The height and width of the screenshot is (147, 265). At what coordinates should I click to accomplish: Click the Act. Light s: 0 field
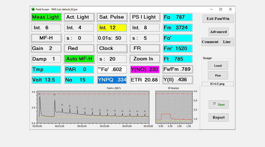79,38
